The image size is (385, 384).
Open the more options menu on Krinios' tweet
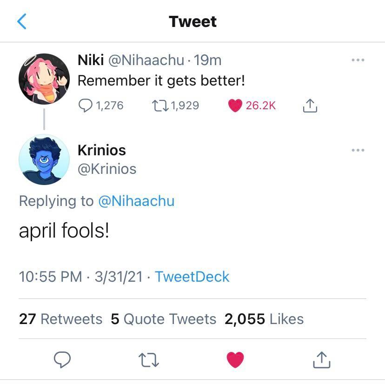pyautogui.click(x=358, y=150)
